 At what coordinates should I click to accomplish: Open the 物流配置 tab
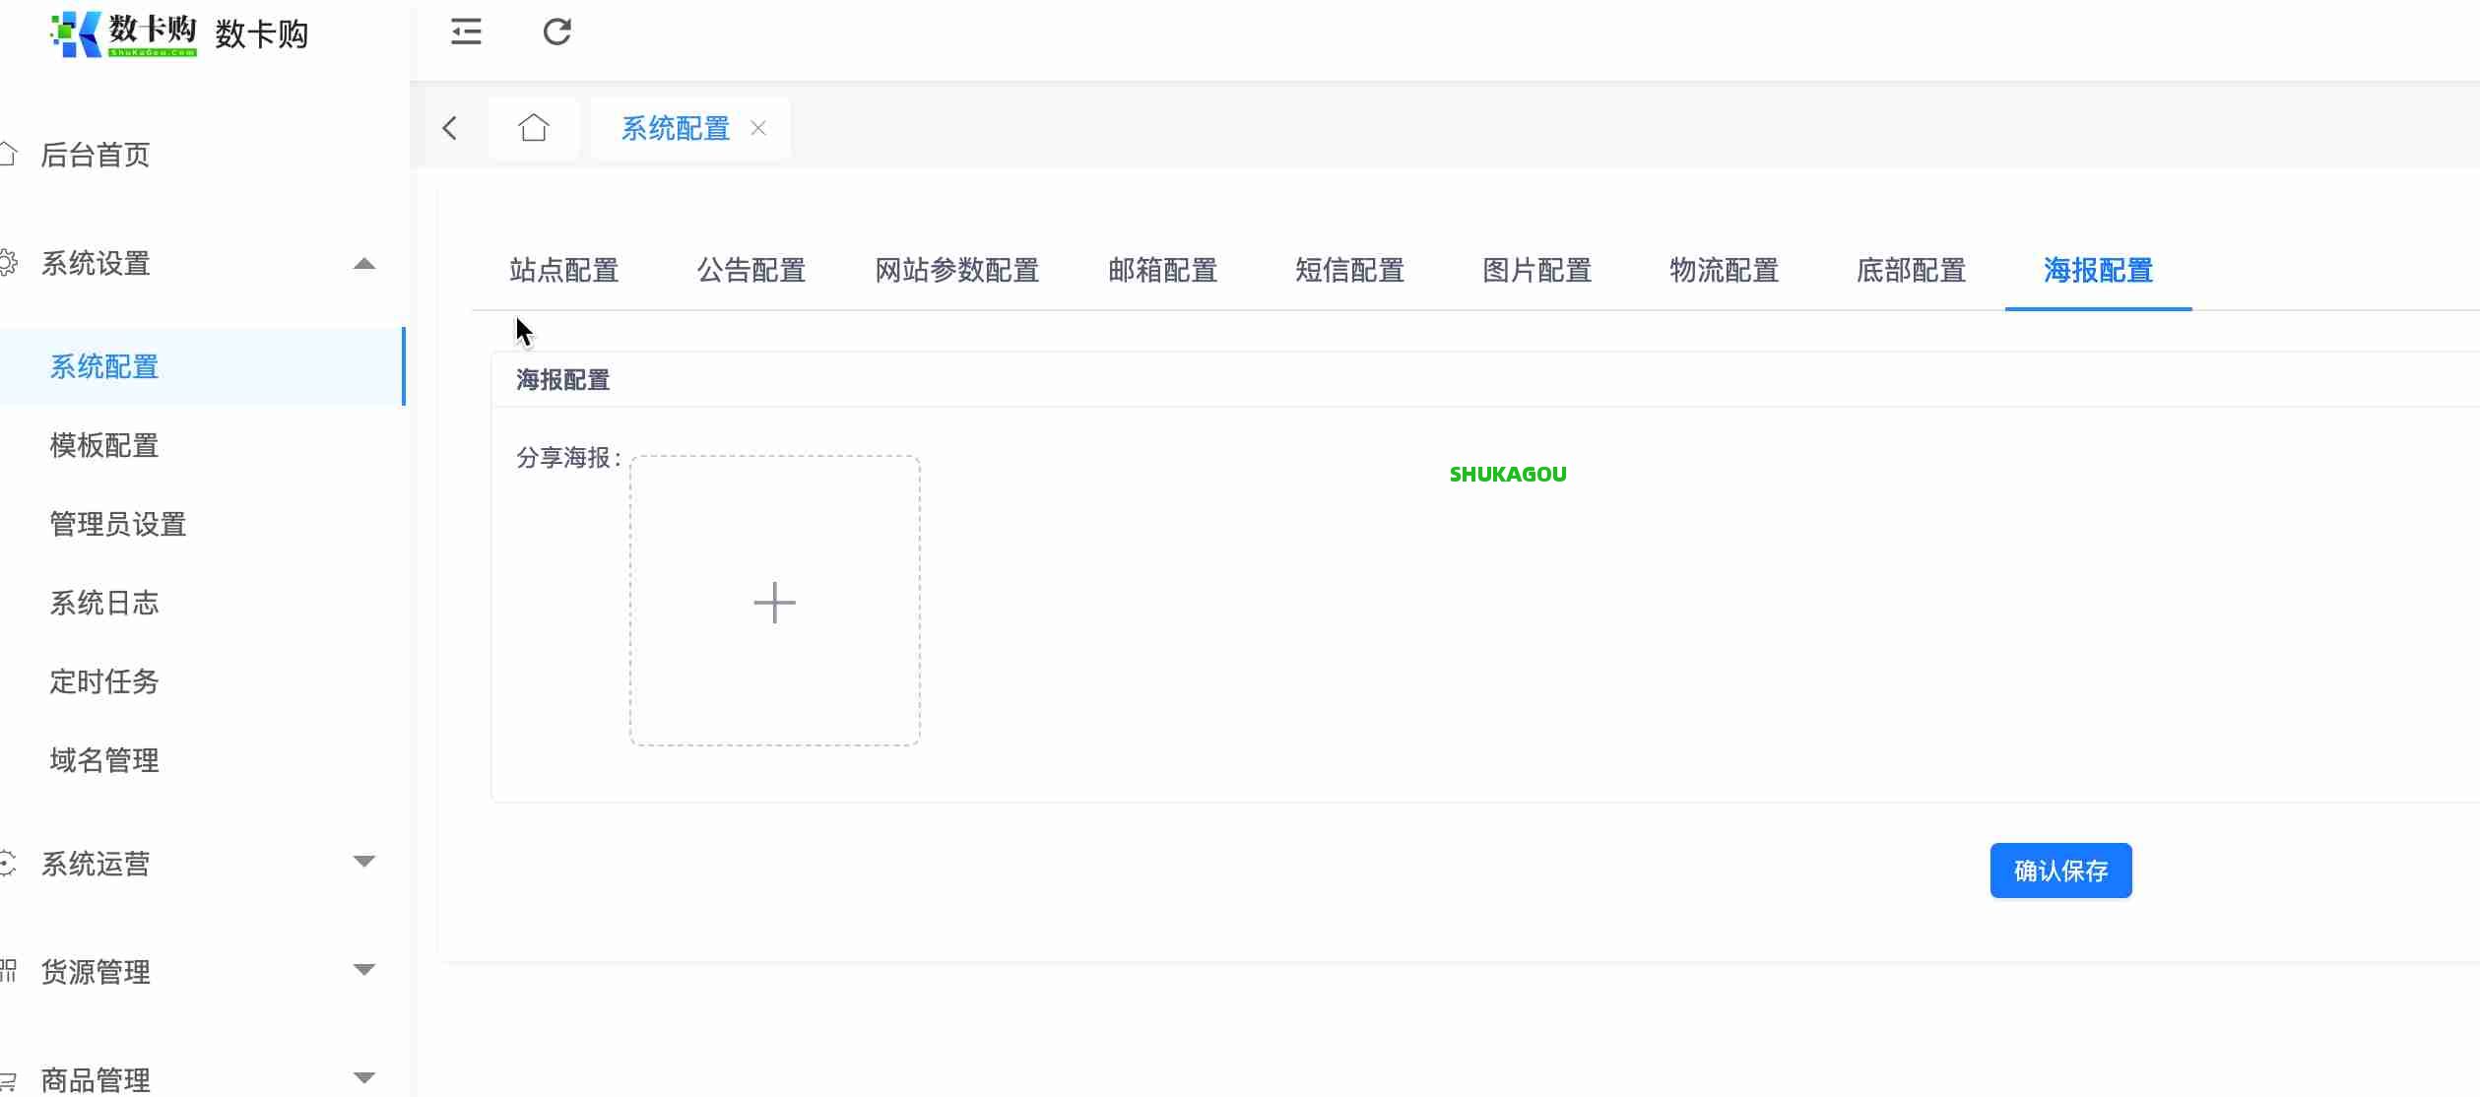[1723, 270]
